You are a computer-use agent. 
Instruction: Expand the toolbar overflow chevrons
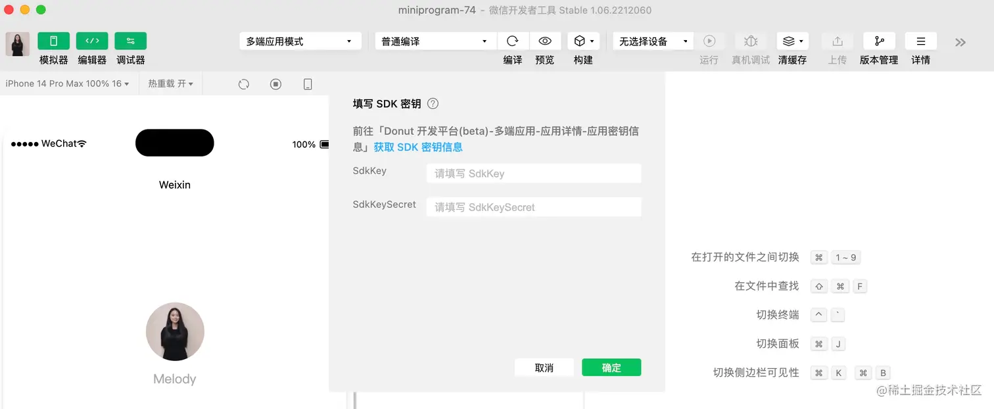tap(960, 42)
